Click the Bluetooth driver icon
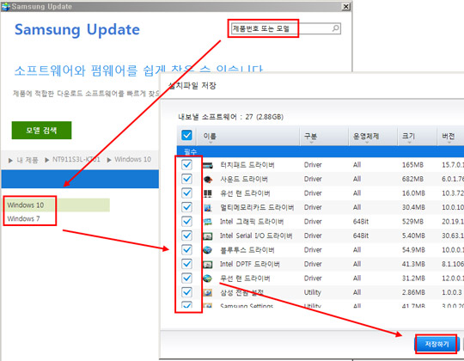Viewport: 464px width, 361px height. click(208, 250)
